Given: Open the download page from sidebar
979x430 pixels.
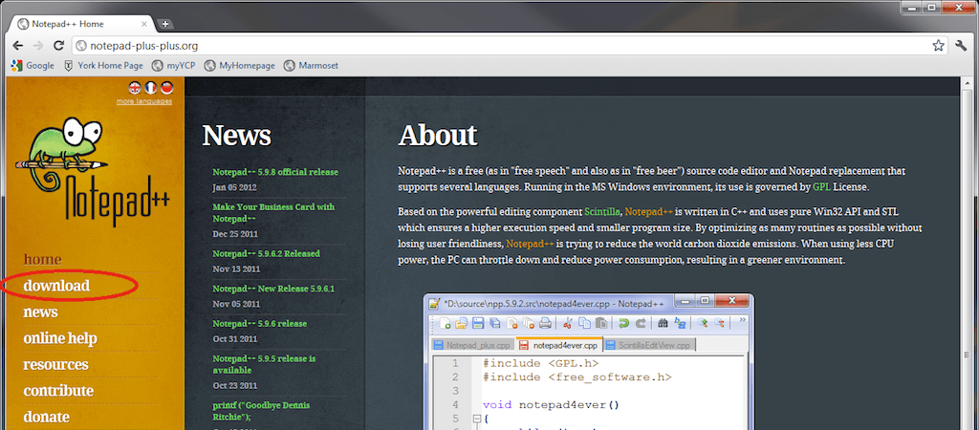Looking at the screenshot, I should [56, 286].
